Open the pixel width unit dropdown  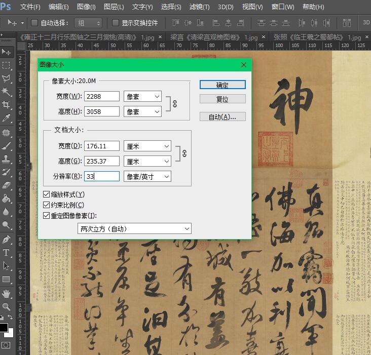tap(143, 96)
